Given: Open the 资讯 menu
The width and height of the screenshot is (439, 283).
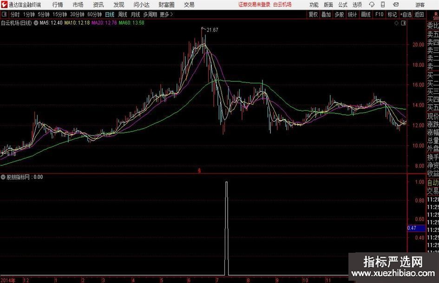Looking at the screenshot, I should point(98,5).
